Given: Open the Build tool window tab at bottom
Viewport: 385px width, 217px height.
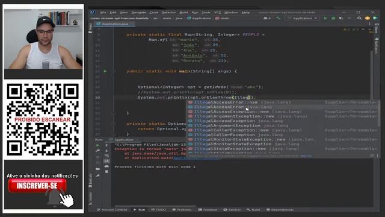Looking at the screenshot, I should click(253, 210).
